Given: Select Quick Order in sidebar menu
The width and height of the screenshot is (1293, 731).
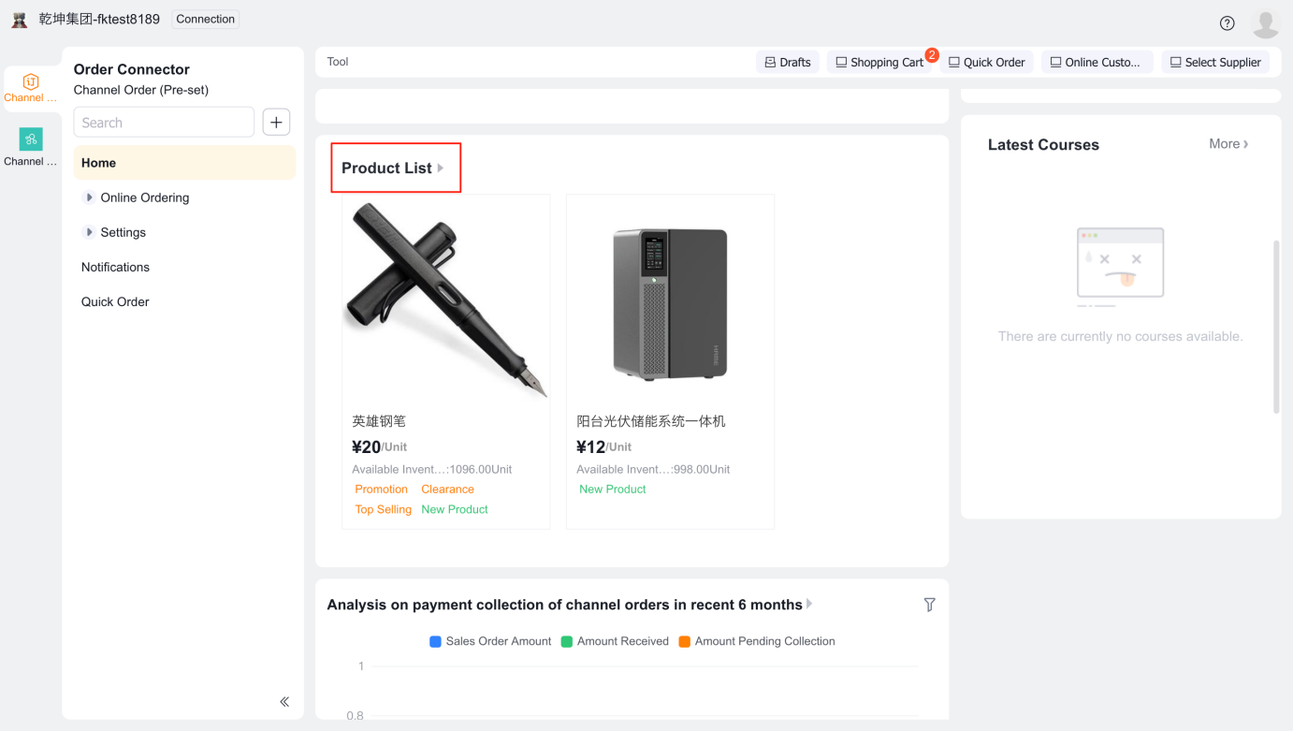Looking at the screenshot, I should 115,301.
